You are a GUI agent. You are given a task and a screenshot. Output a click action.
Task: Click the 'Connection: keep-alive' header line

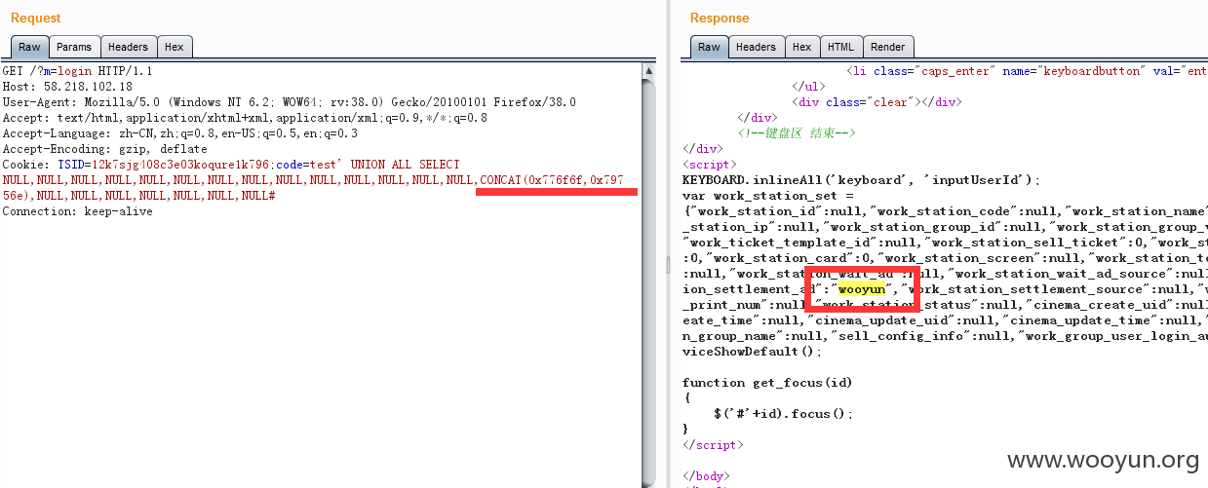click(x=78, y=211)
